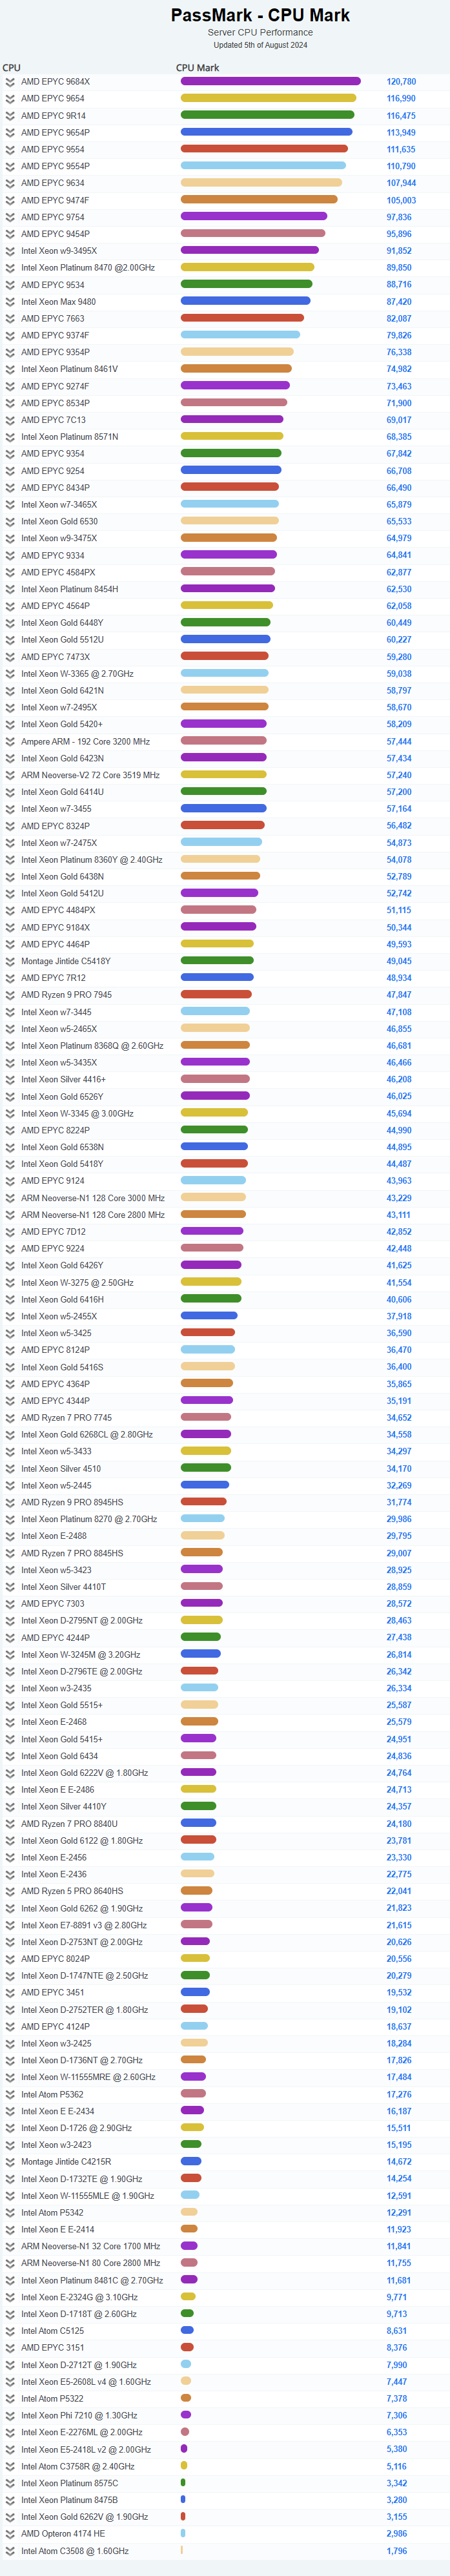Open AMD Ryzen 5 PRO 8640HS link
The height and width of the screenshot is (2576, 450).
point(72,1891)
